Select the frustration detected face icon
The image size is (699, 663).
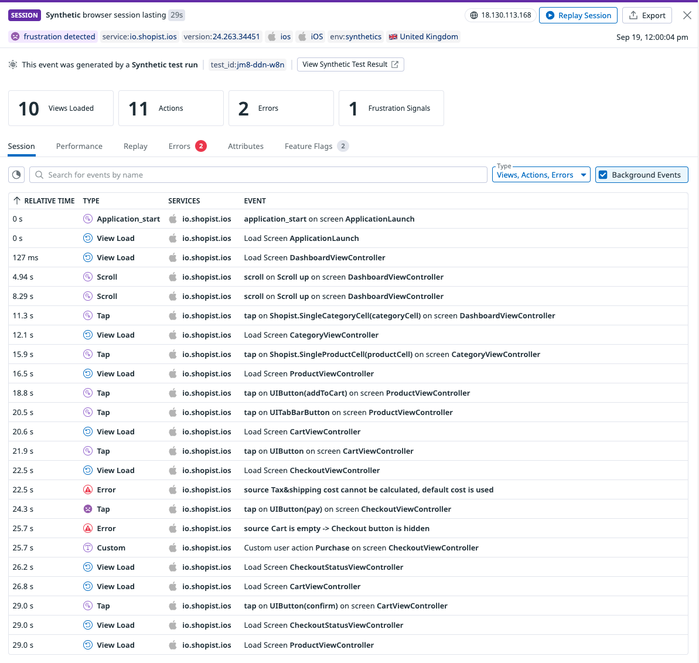click(14, 36)
